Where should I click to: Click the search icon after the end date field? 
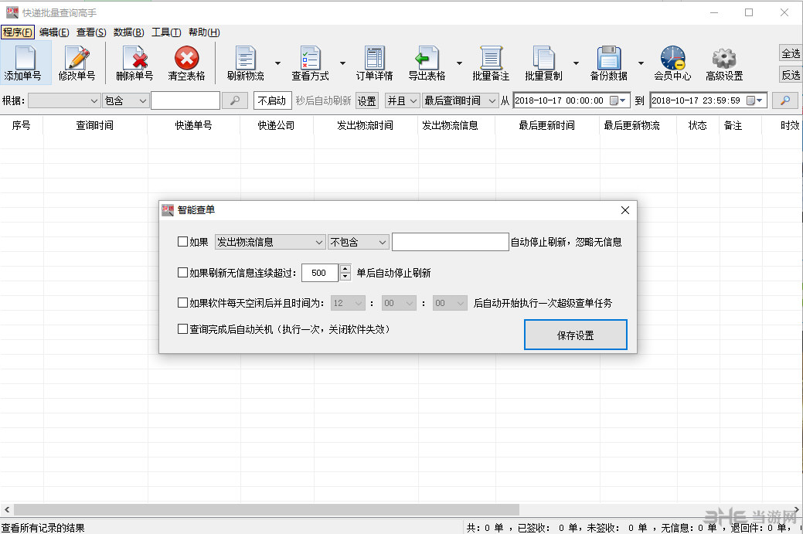tap(784, 100)
